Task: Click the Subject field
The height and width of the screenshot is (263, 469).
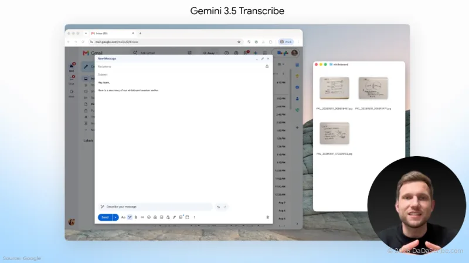Action: pyautogui.click(x=183, y=75)
